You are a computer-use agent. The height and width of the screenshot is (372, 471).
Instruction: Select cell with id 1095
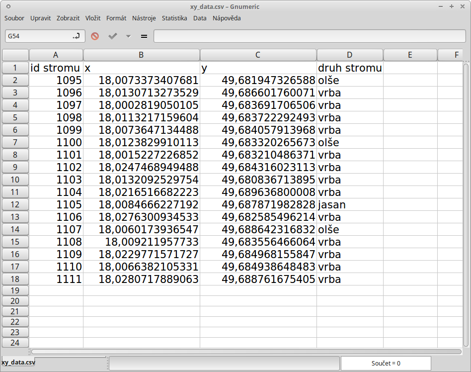[x=56, y=80]
